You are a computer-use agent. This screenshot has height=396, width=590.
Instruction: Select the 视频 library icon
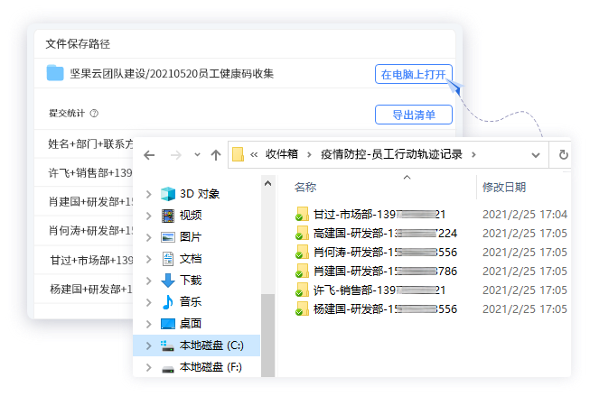coord(168,216)
